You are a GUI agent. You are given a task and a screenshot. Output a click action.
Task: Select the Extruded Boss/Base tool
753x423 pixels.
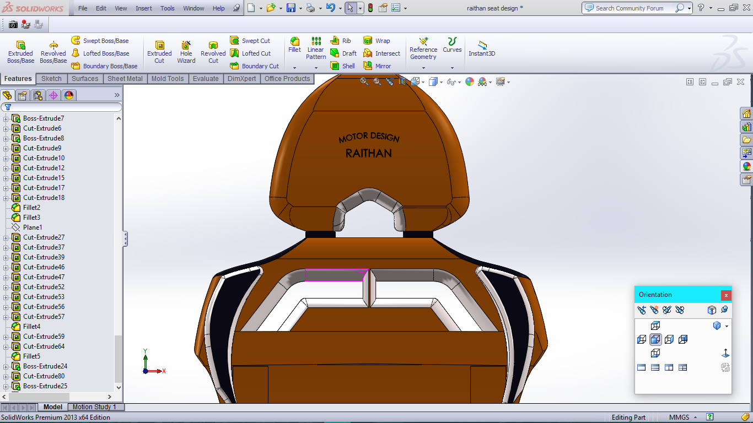coord(20,52)
